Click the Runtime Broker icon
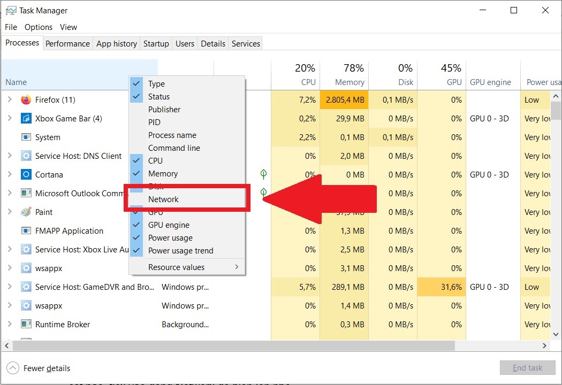 26,324
